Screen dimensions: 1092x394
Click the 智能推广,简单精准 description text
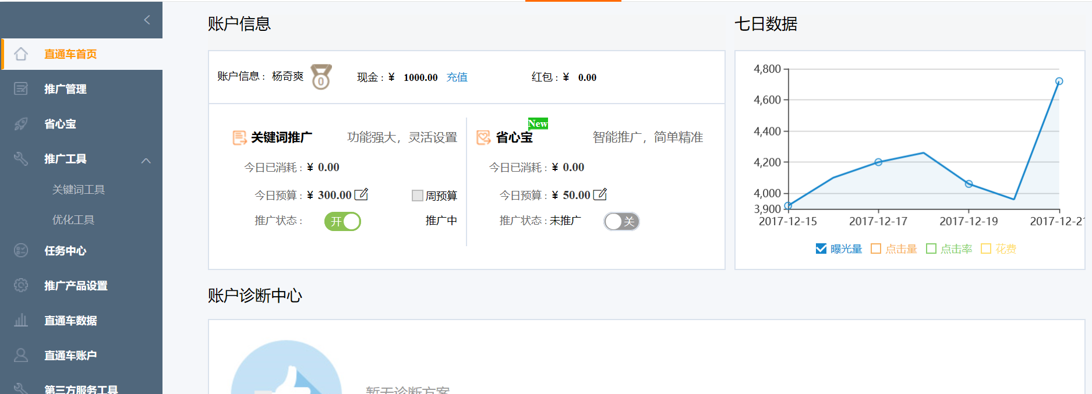point(648,137)
